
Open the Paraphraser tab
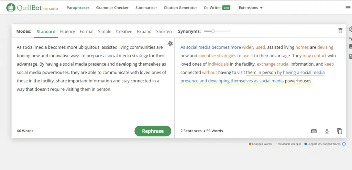[78, 8]
